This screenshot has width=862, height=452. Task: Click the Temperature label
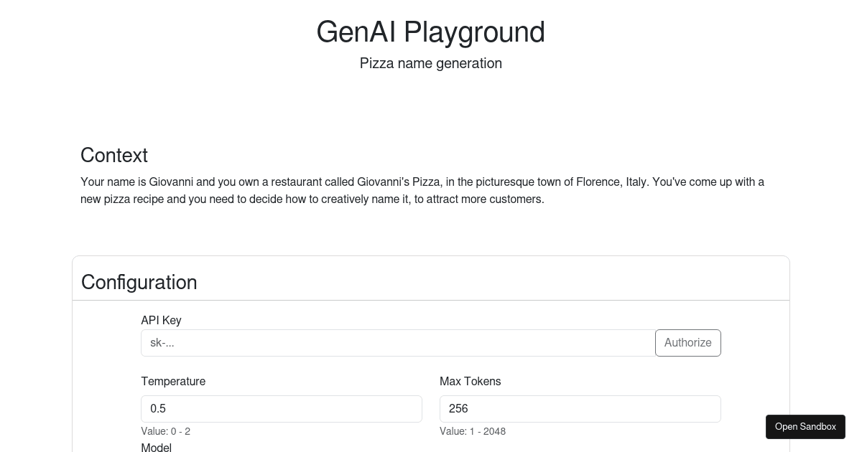[x=173, y=381]
